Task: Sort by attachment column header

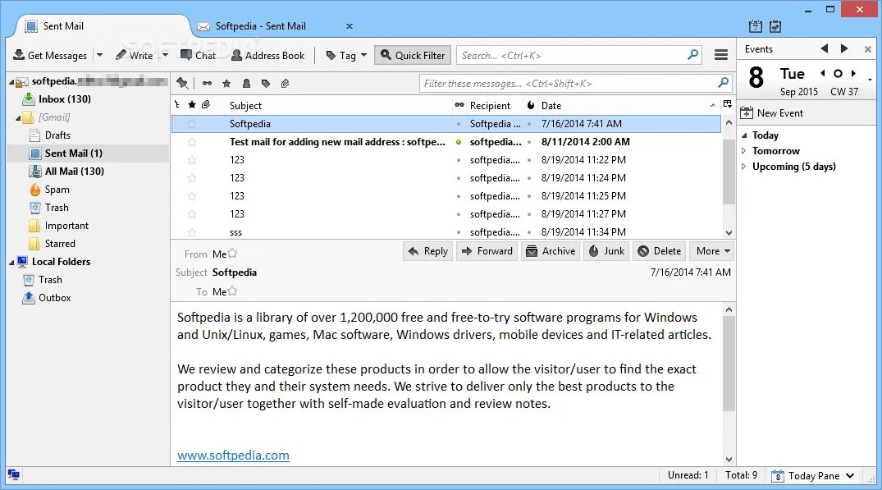Action: coord(206,105)
